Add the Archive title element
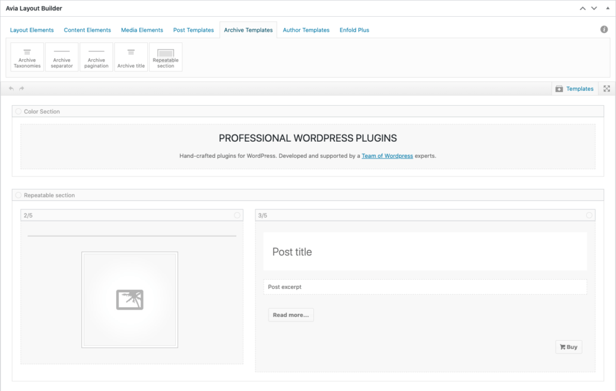The height and width of the screenshot is (391, 616). (131, 57)
